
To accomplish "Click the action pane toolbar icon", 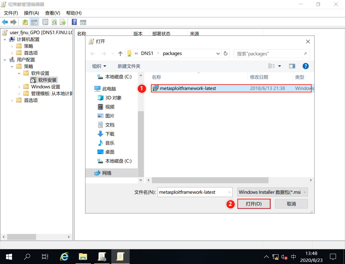I will click(x=83, y=22).
